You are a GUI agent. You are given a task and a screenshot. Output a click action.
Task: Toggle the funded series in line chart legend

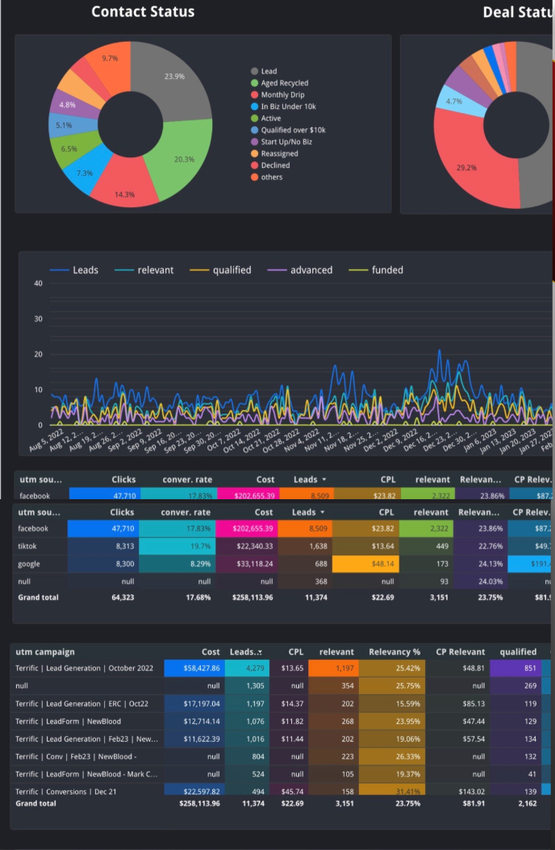click(376, 270)
